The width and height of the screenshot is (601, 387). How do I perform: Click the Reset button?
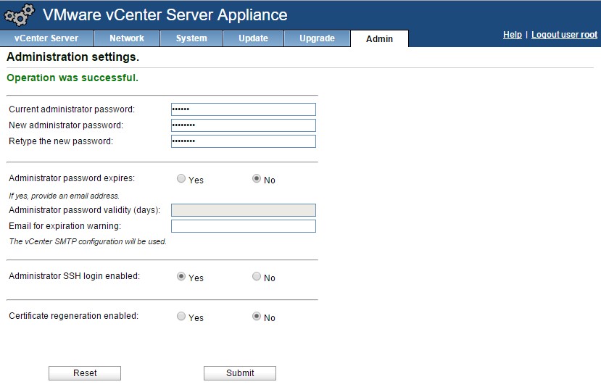tap(85, 373)
